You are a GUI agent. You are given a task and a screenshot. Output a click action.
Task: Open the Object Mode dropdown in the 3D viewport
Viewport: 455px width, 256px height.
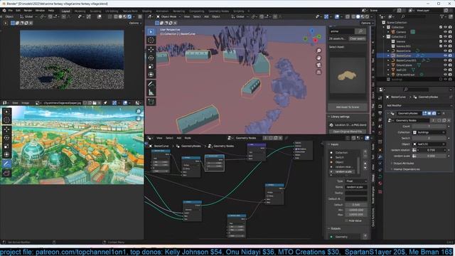pyautogui.click(x=168, y=16)
